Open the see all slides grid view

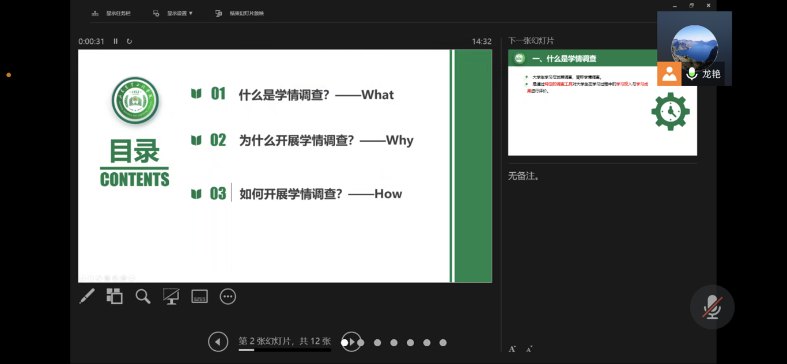(115, 297)
